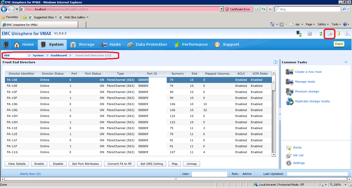352x188 pixels.
Task: Go to the Data Protection section
Action: pyautogui.click(x=147, y=45)
